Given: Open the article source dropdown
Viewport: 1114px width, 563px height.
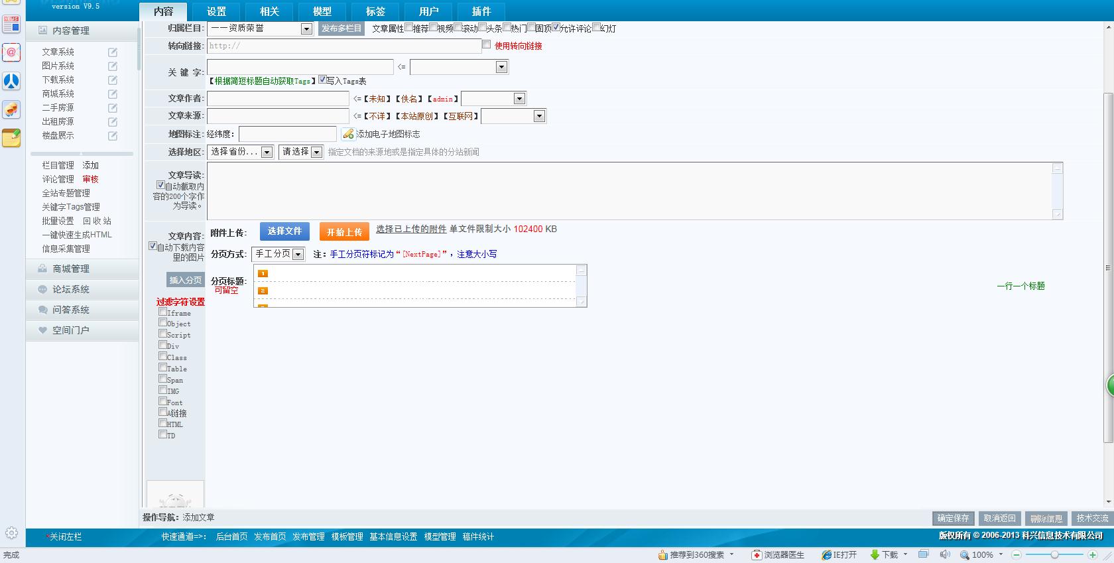Looking at the screenshot, I should (513, 117).
